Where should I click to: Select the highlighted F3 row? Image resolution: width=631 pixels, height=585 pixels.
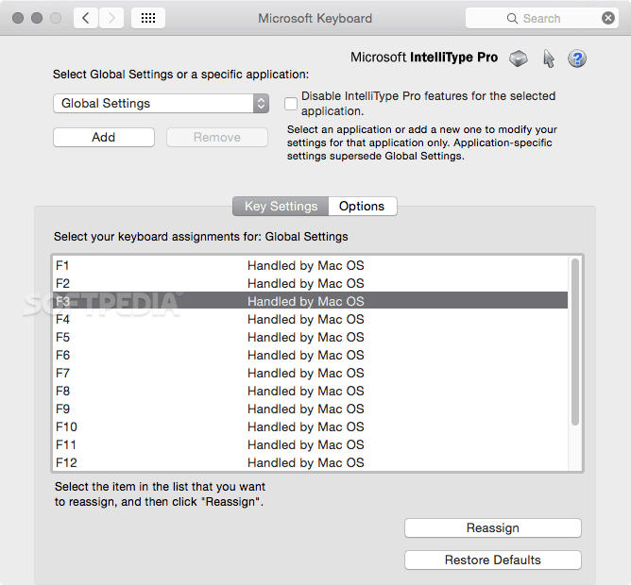[310, 301]
